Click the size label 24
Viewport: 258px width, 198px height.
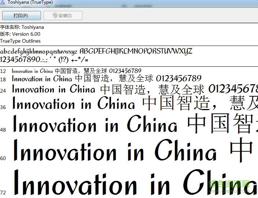click(3, 91)
